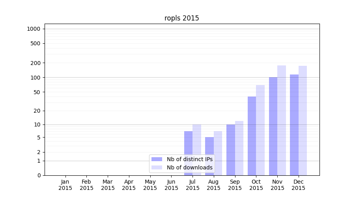The width and height of the screenshot is (355, 197).
Task: Pick the Jul 2015 distinct IPs bar
Action: pos(188,153)
